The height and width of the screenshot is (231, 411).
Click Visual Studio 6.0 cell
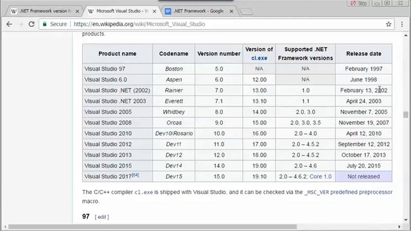pos(118,80)
